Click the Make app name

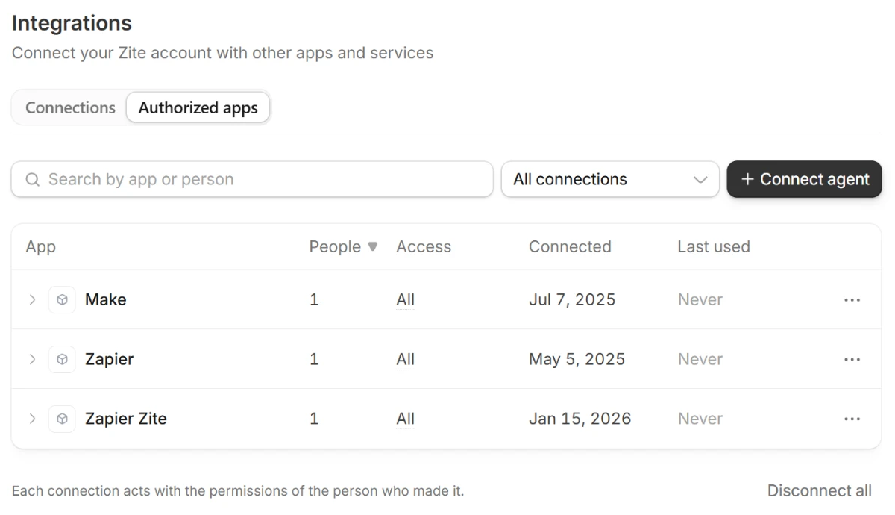pos(105,299)
